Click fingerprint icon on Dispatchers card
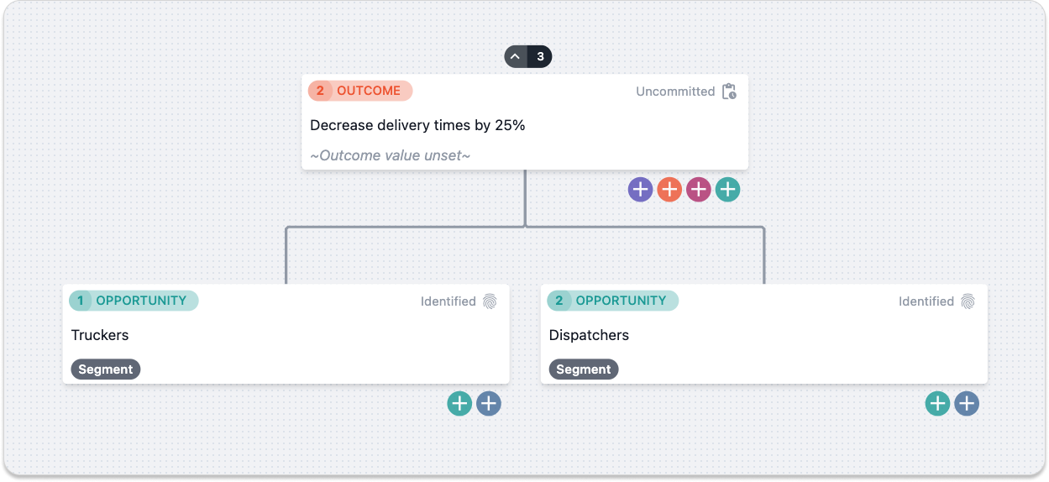Image resolution: width=1049 pixels, height=482 pixels. pos(968,301)
